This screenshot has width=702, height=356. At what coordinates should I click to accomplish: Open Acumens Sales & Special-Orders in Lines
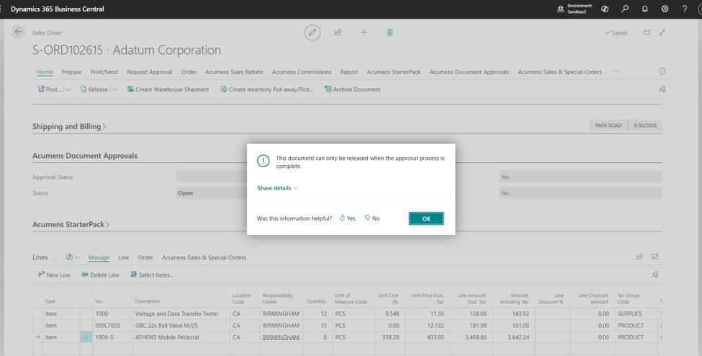tap(204, 257)
